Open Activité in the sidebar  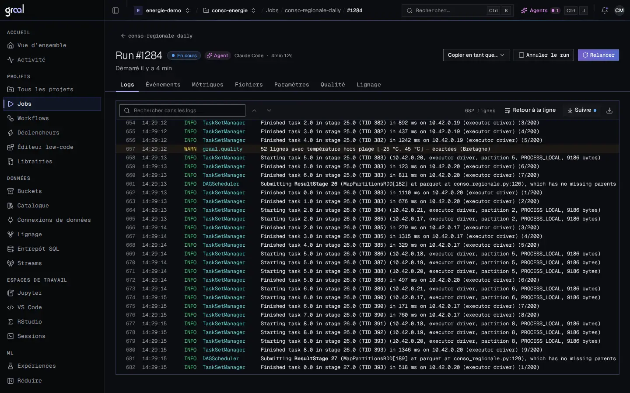coord(52,60)
